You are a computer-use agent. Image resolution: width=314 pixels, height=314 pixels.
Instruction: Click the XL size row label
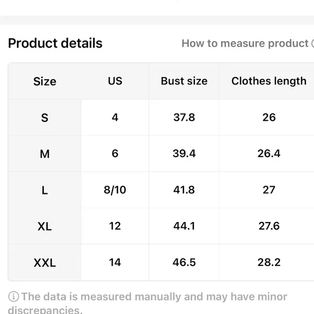point(44,226)
